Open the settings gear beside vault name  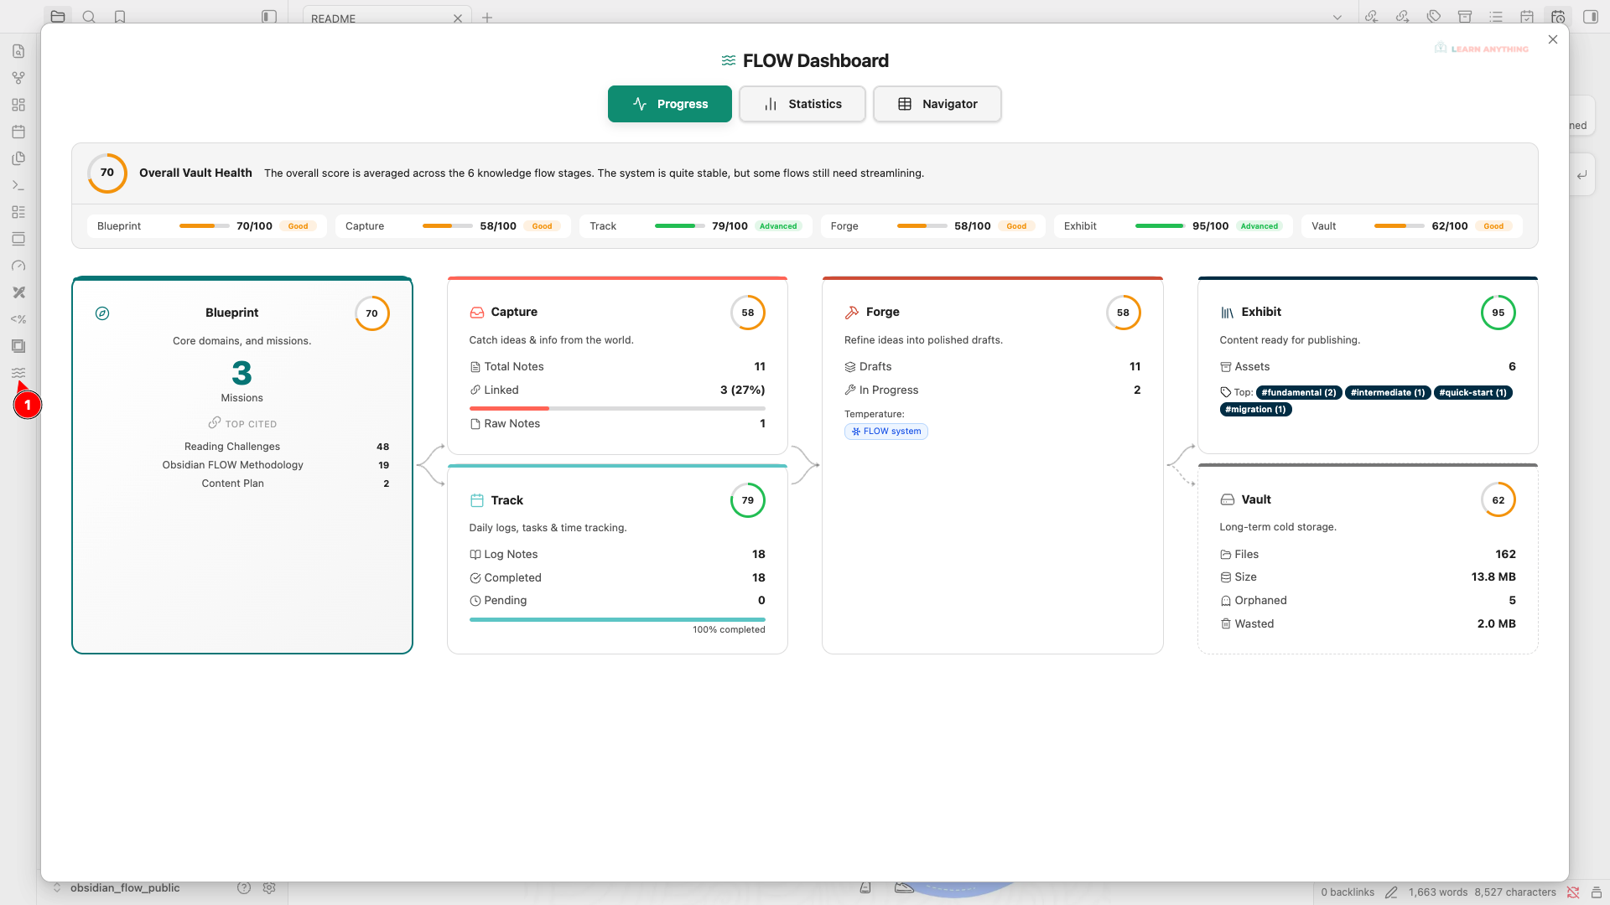click(269, 887)
